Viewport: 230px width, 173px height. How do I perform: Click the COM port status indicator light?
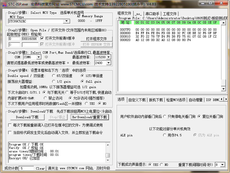click(x=46, y=57)
